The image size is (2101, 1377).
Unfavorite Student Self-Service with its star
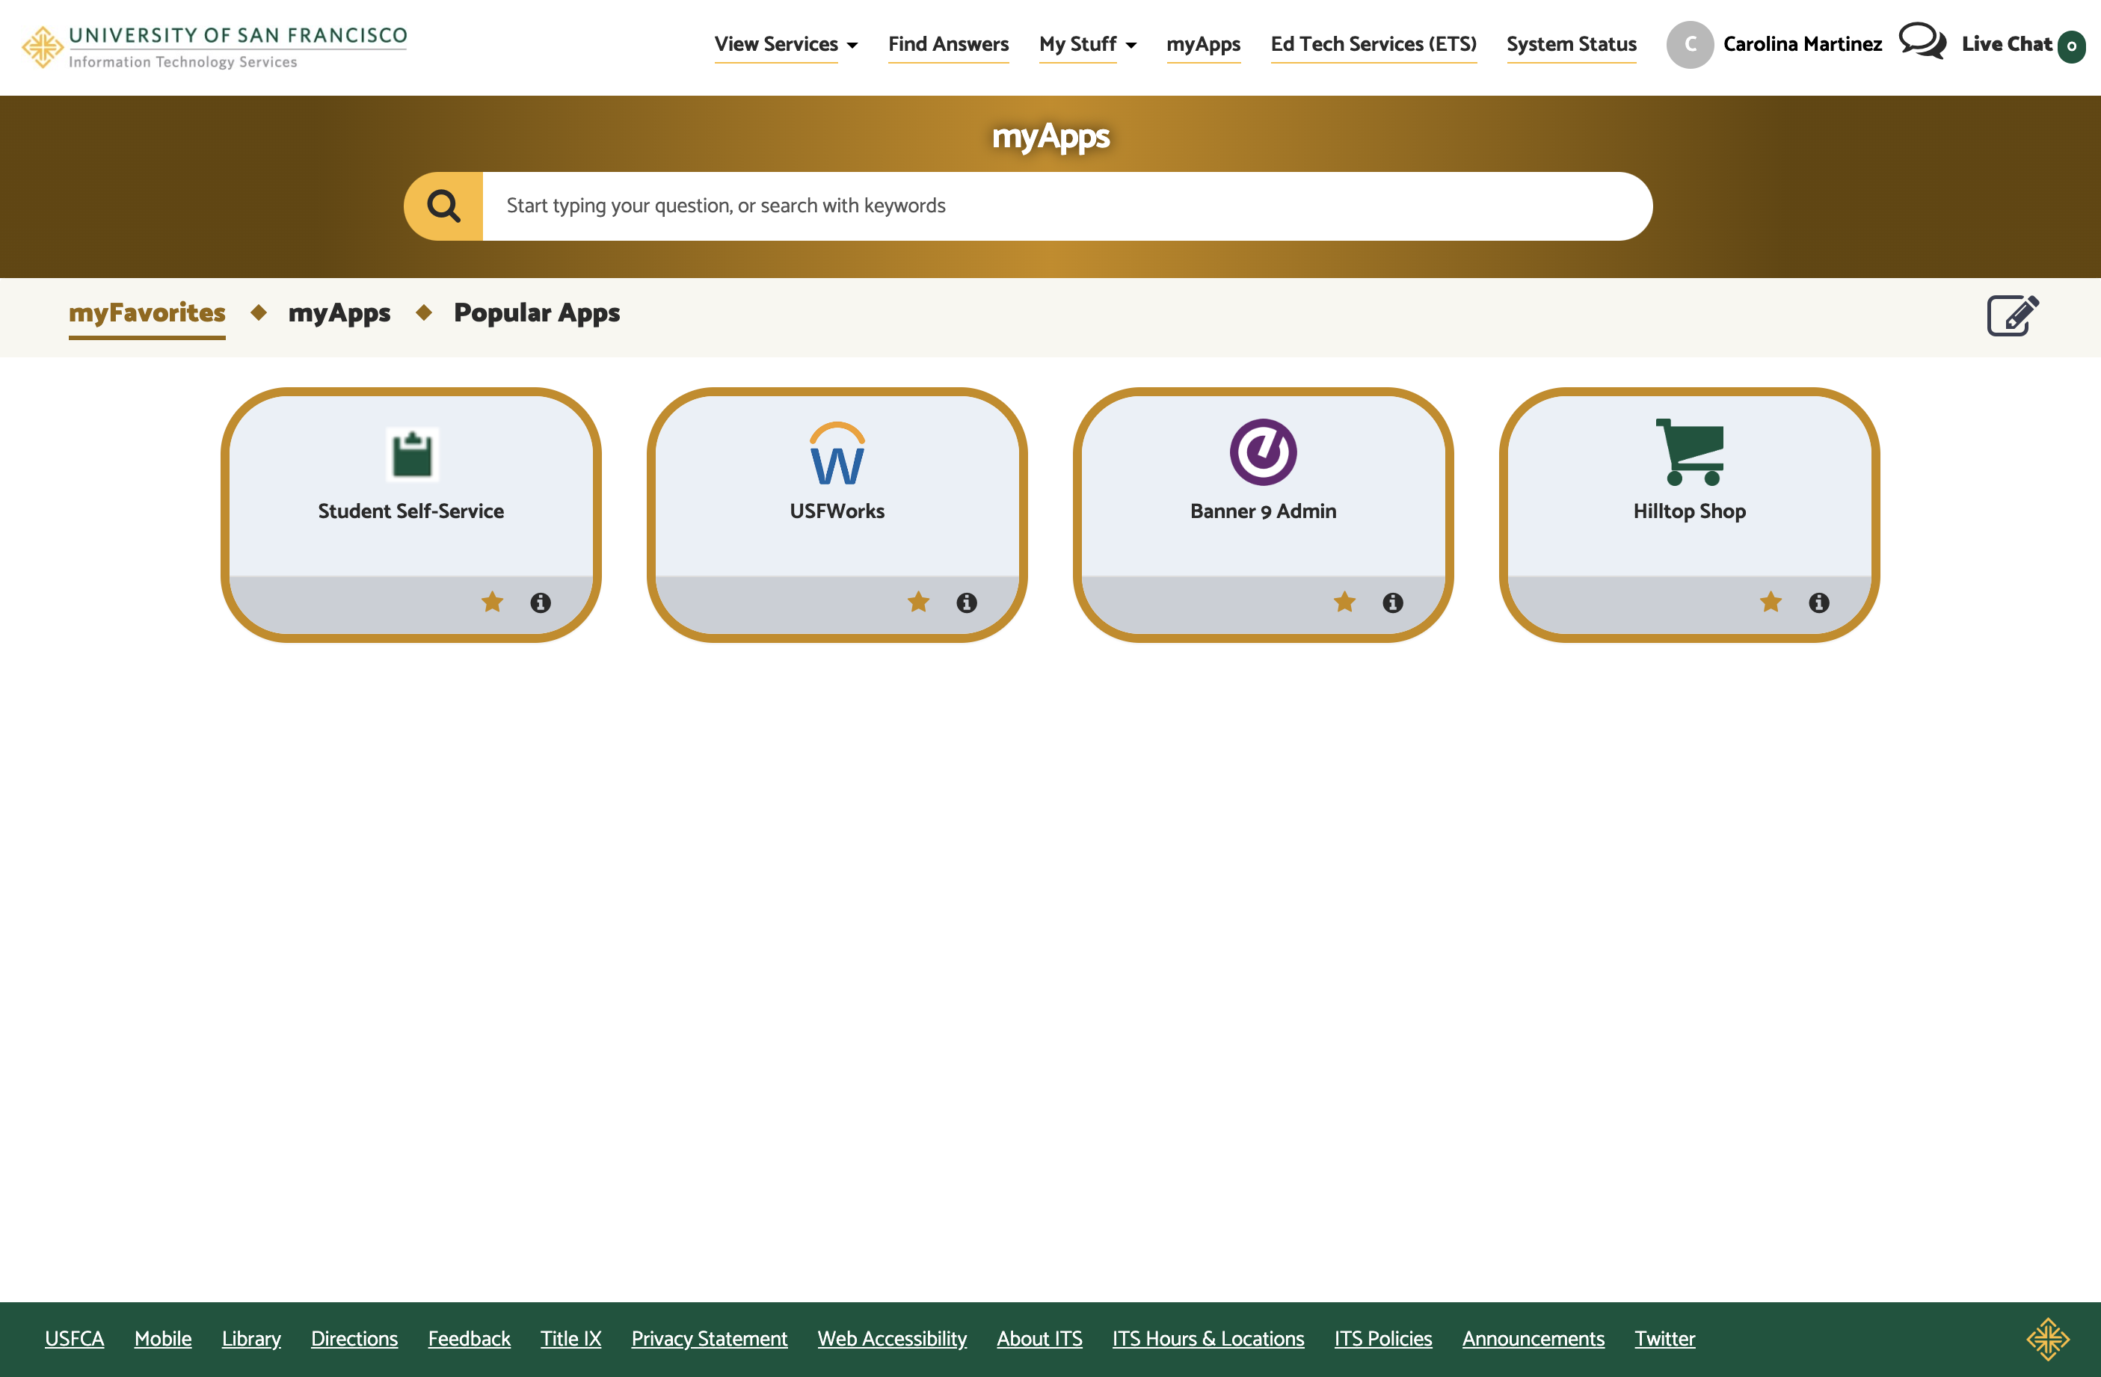click(x=493, y=602)
